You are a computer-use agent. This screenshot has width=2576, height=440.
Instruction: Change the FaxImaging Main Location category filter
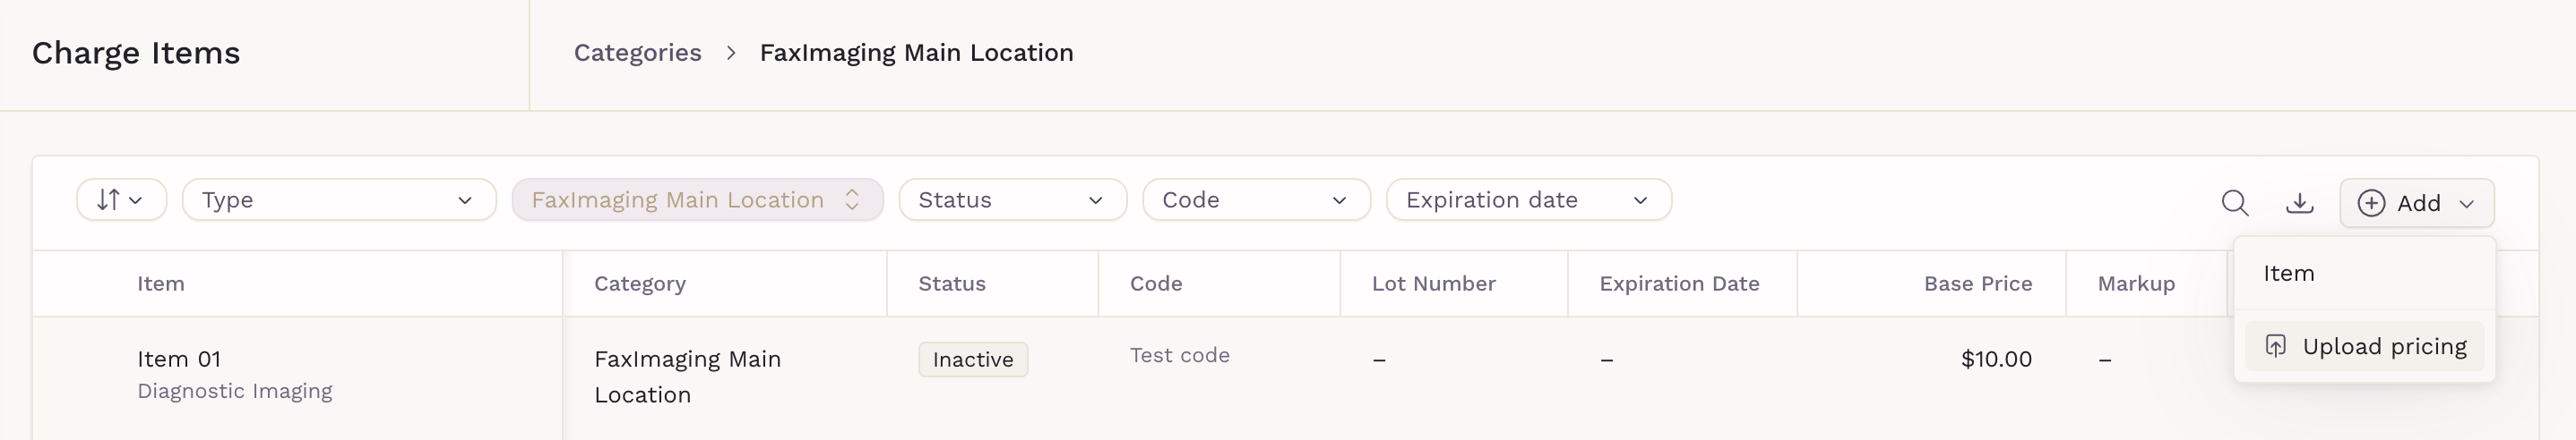coord(697,199)
